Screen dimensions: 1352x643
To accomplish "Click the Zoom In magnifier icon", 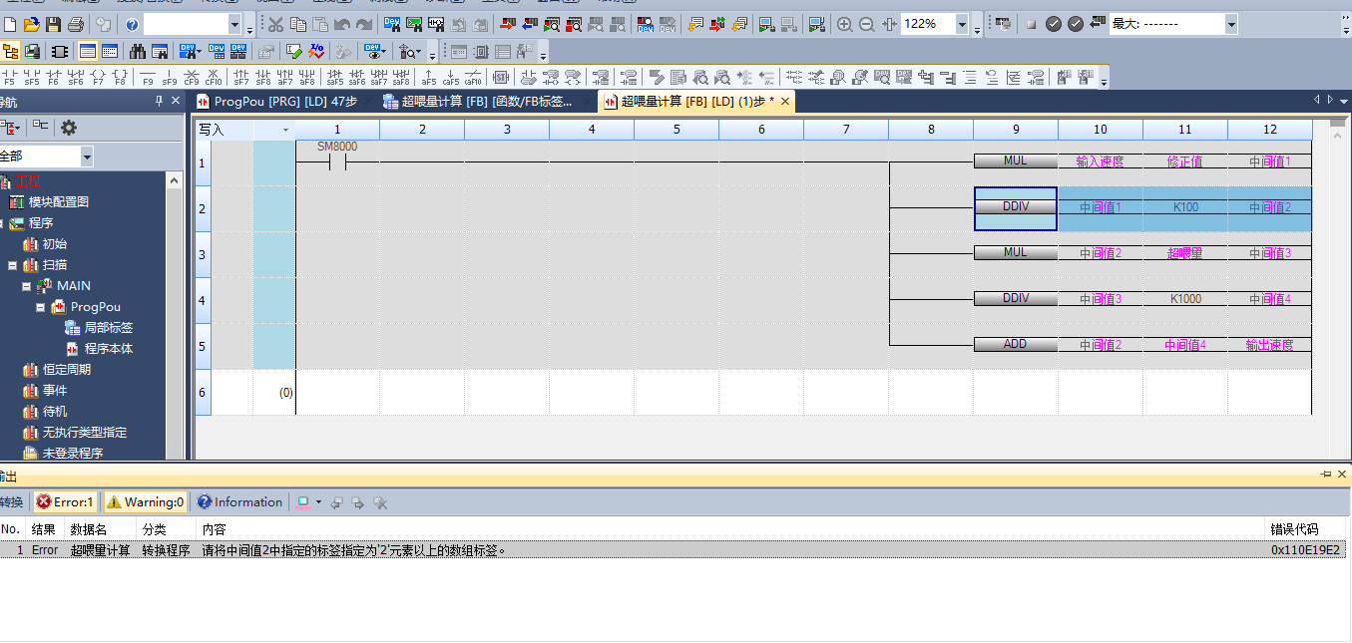I will (x=845, y=24).
